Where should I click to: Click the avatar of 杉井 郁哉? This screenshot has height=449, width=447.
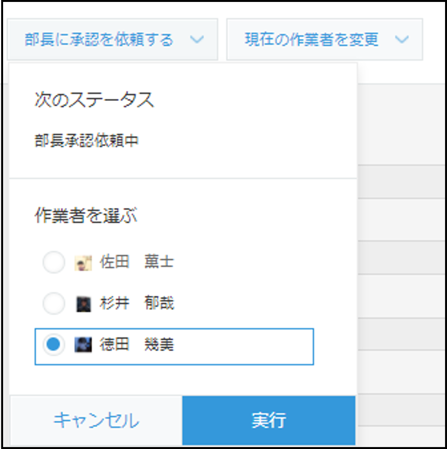tap(83, 304)
